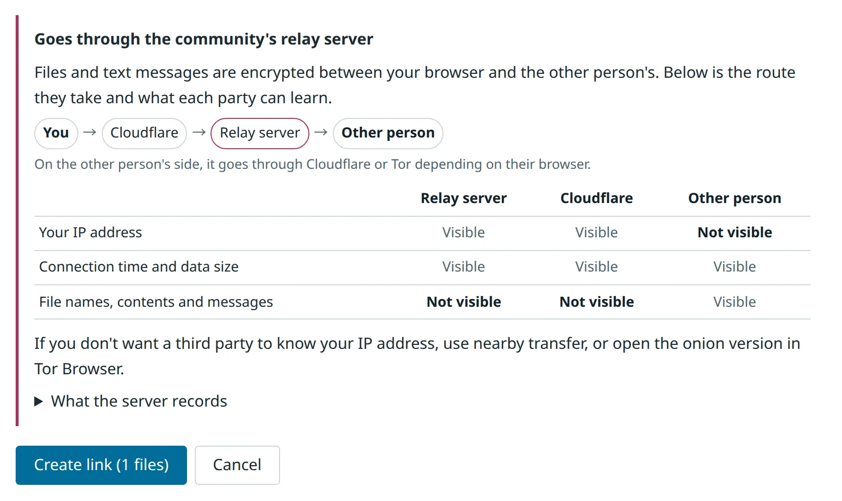Click Not visible for IP address under Other person
Image resolution: width=842 pixels, height=501 pixels.
click(x=735, y=232)
